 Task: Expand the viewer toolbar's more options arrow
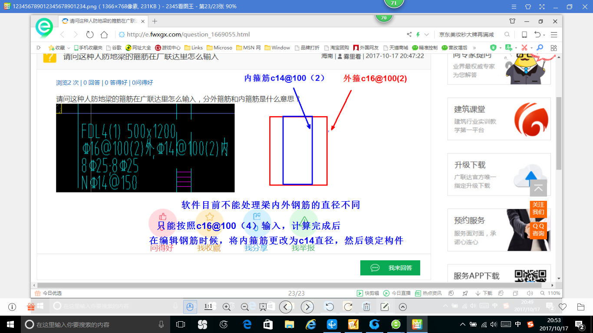403,307
